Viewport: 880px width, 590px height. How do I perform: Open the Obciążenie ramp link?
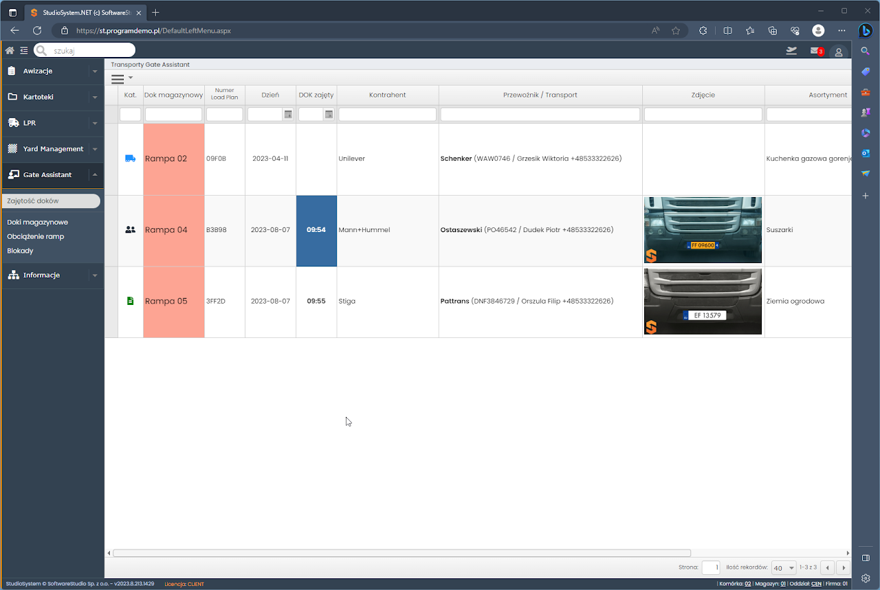coord(35,236)
